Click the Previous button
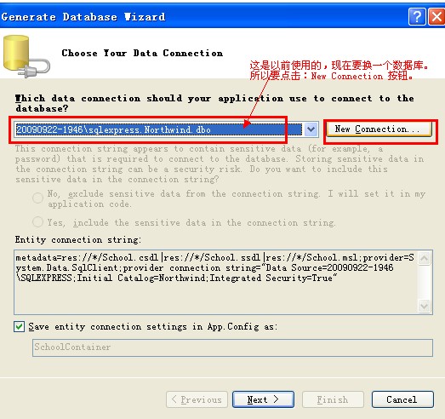445x419 pixels. 197,399
